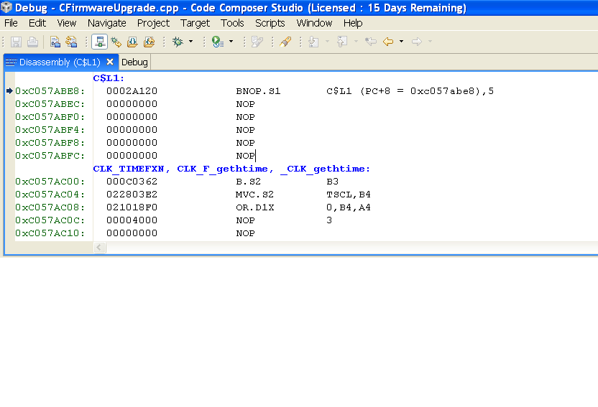Screen dimensions: 598x407
Task: Click the B.S2 instruction
Action: pos(248,182)
